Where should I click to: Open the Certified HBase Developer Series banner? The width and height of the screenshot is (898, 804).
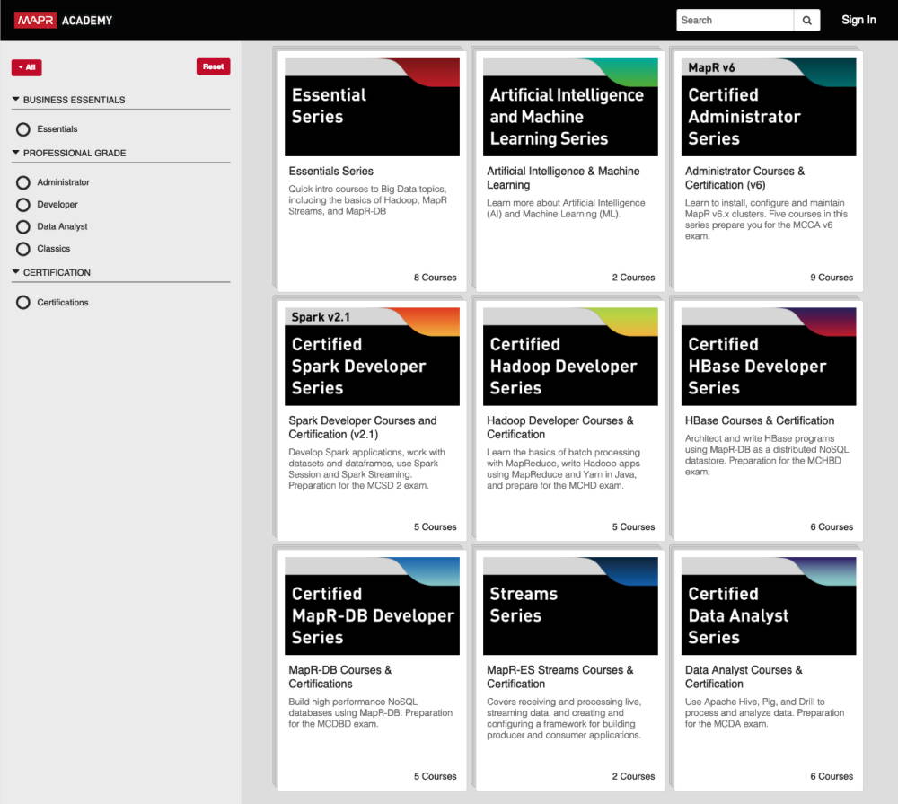click(x=769, y=357)
